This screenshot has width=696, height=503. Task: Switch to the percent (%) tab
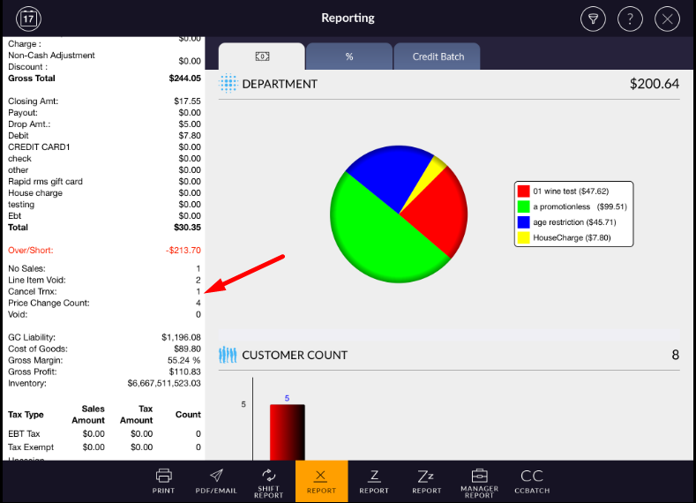tap(349, 56)
